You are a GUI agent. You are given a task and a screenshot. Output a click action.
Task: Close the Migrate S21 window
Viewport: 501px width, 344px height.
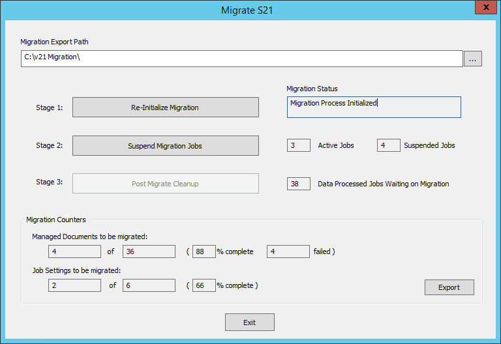(x=484, y=8)
